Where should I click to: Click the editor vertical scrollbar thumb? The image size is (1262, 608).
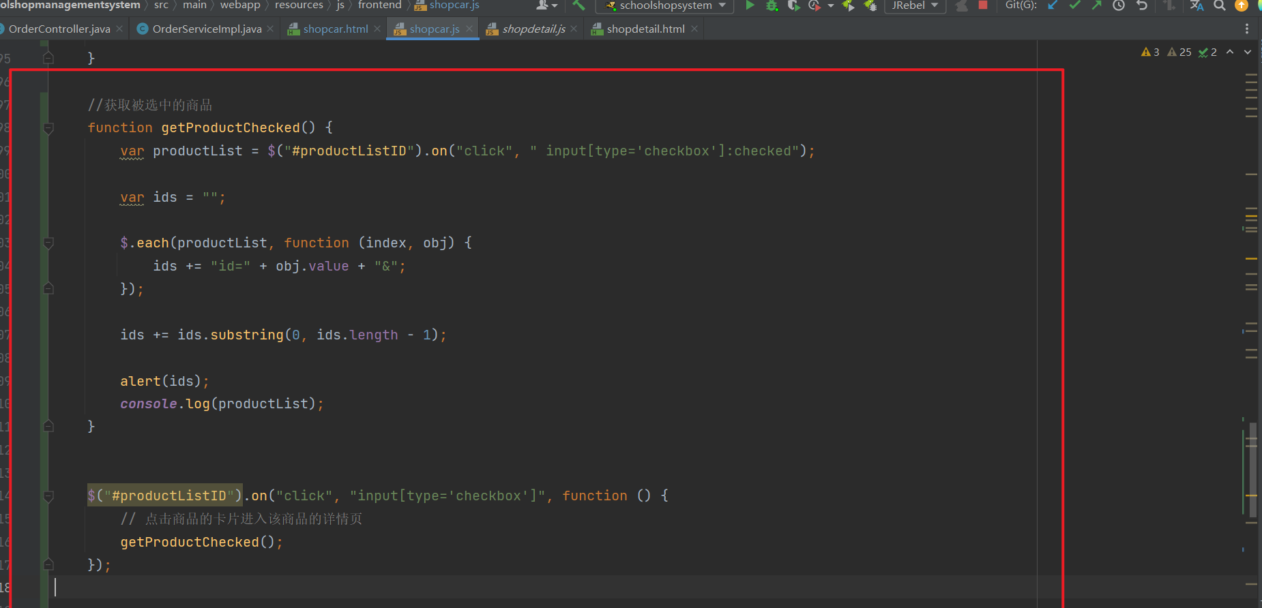1252,469
